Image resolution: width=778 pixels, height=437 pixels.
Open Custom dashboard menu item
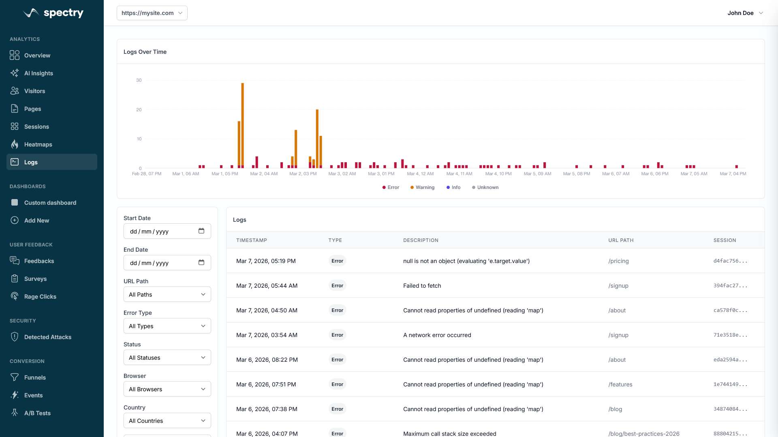(x=50, y=203)
